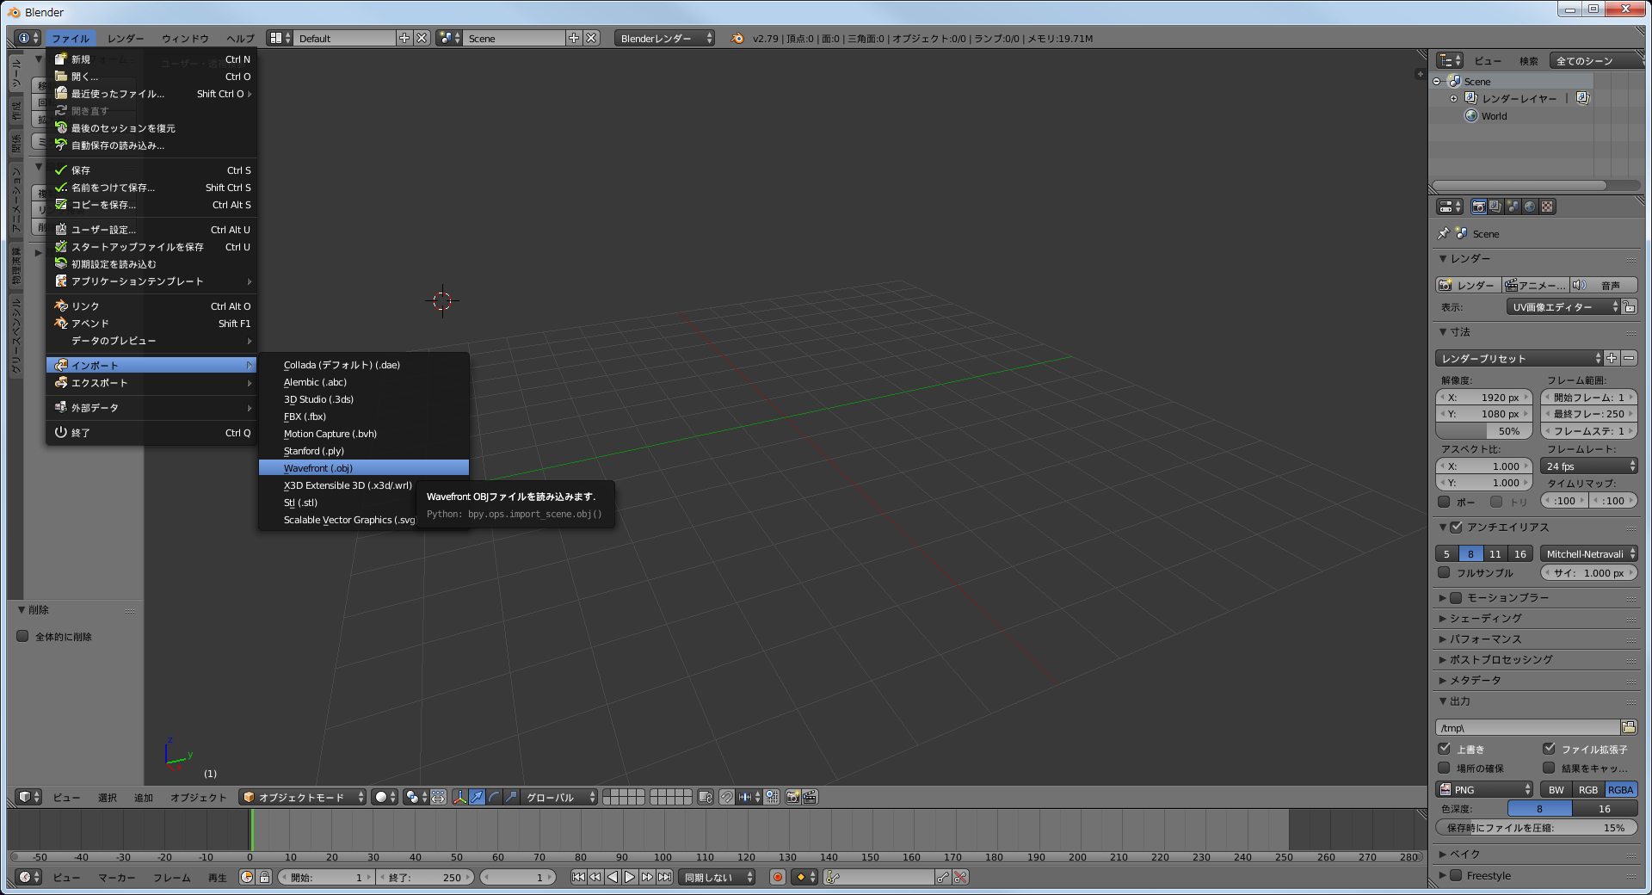Enable the Motion Blur checkbox
The image size is (1652, 895).
tap(1456, 597)
